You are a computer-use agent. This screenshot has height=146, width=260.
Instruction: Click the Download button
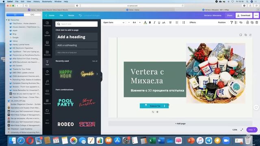[x=244, y=15]
